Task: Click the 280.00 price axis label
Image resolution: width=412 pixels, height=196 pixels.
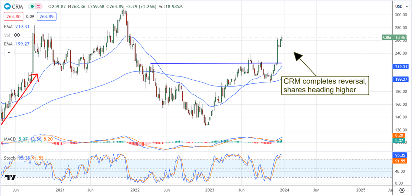Action: [x=402, y=28]
